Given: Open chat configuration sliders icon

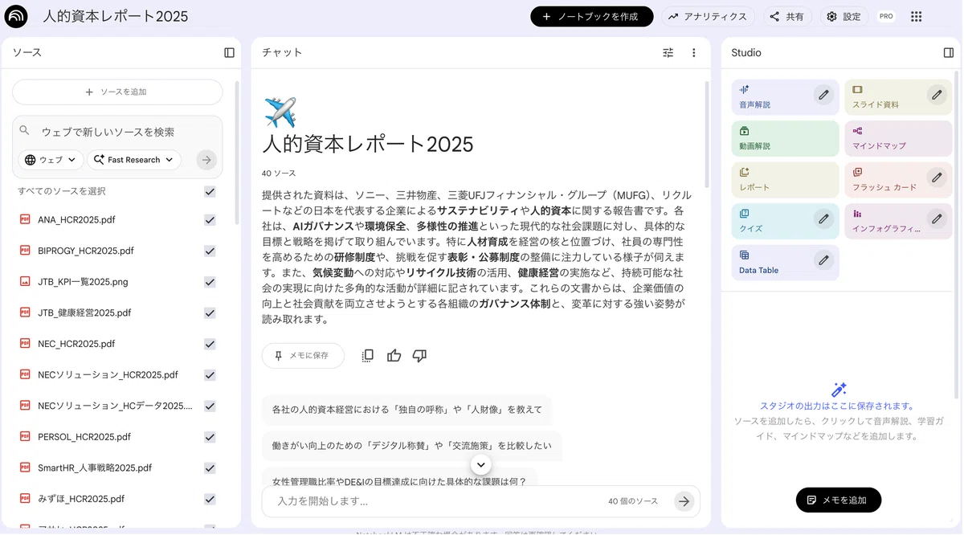Looking at the screenshot, I should (668, 53).
